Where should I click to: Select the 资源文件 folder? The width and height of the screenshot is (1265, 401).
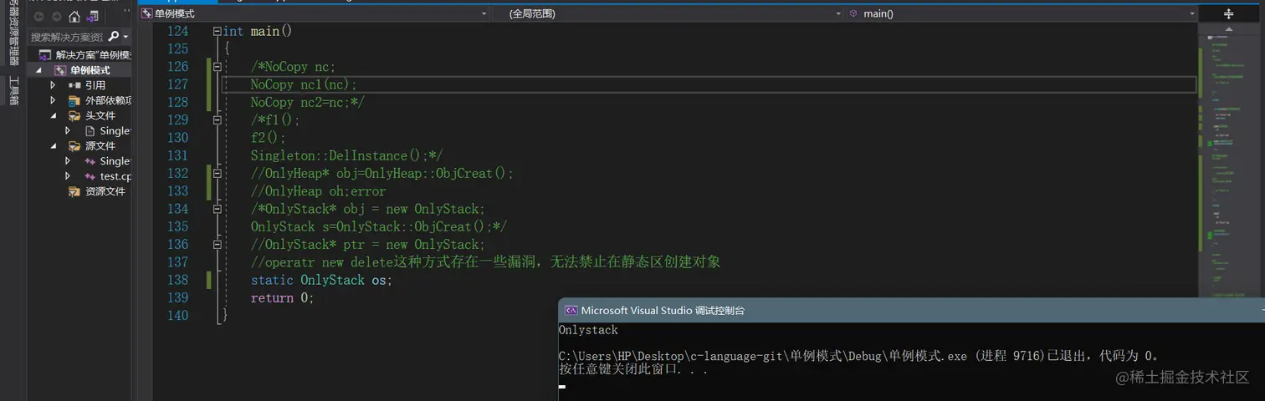pos(105,191)
